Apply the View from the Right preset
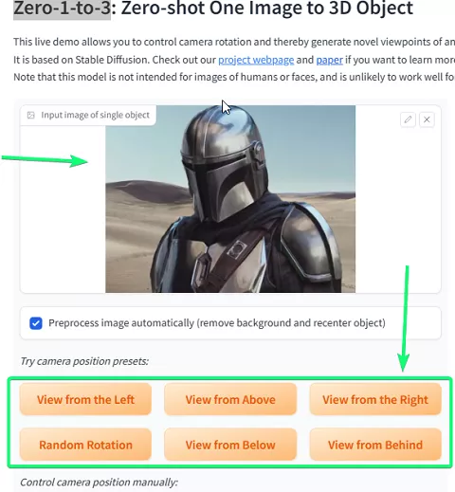 (x=375, y=399)
